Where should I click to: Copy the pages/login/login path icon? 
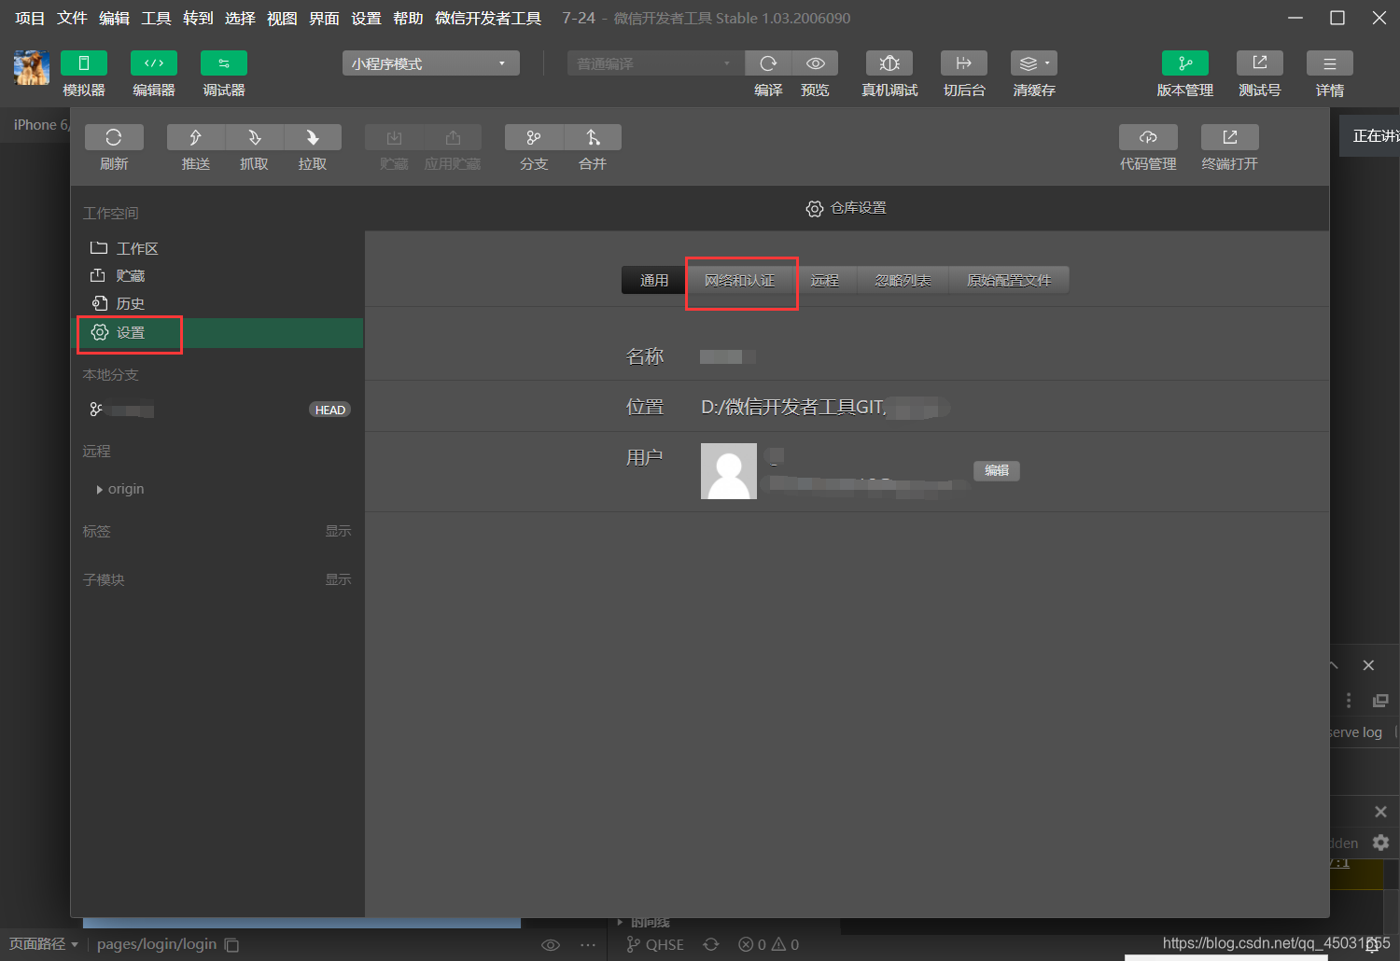(231, 945)
